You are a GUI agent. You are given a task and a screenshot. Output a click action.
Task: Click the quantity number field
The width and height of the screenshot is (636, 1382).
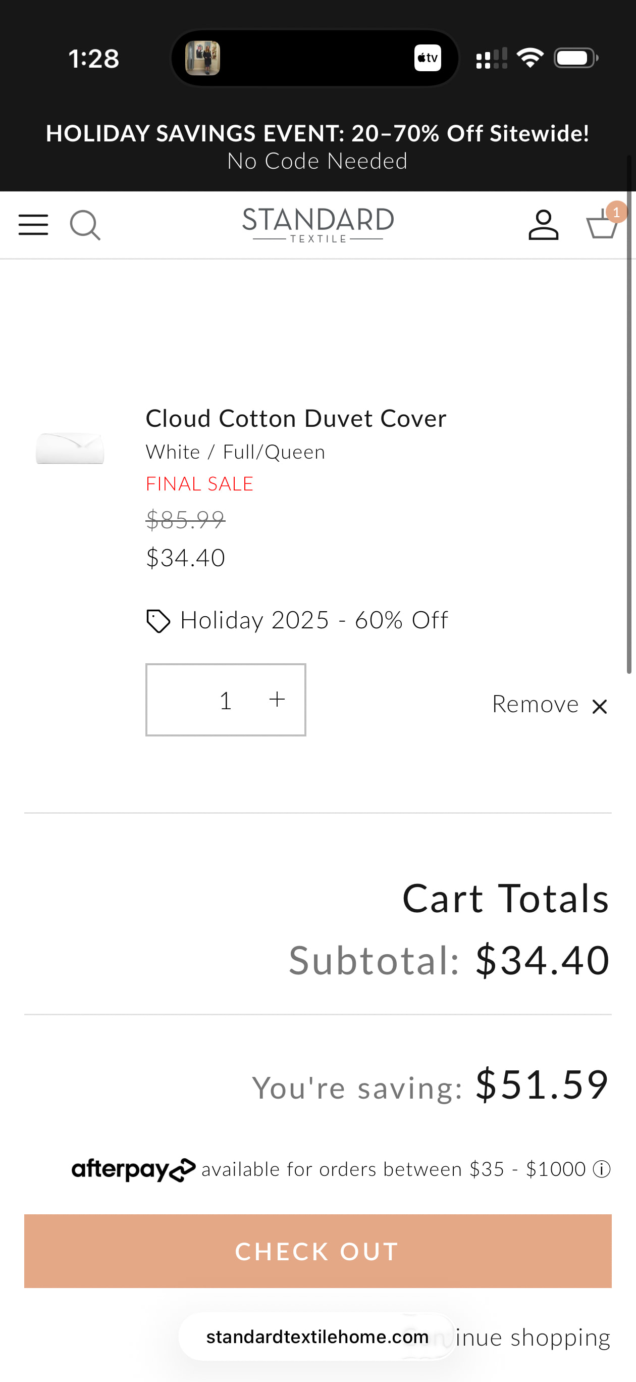tap(225, 700)
